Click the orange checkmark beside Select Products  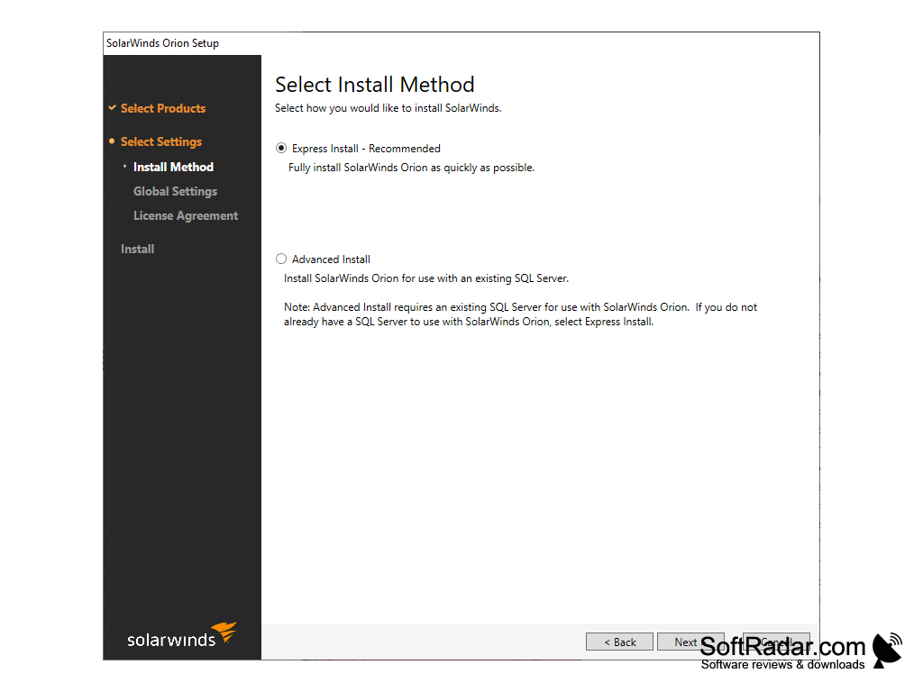tap(111, 108)
